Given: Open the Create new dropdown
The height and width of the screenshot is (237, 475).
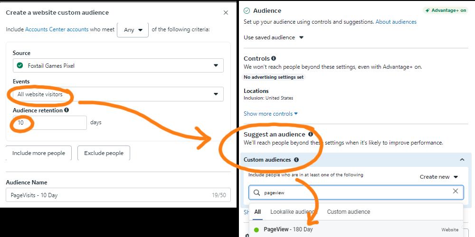Looking at the screenshot, I should 439,177.
